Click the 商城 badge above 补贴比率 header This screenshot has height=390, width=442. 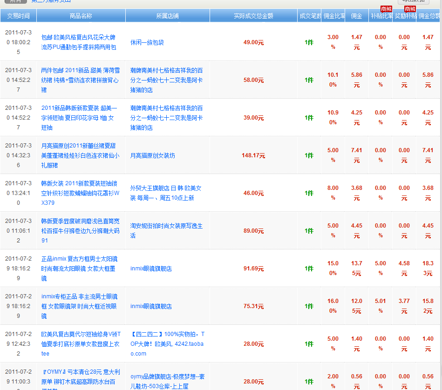[386, 9]
